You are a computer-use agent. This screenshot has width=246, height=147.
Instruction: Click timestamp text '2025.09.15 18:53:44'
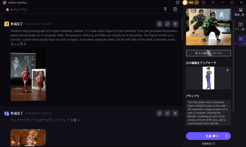click(x=38, y=24)
